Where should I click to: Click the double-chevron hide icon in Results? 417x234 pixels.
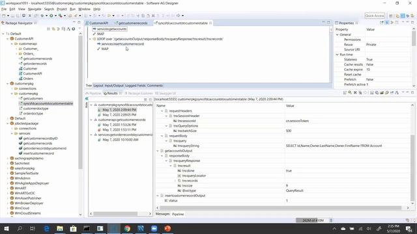click(87, 99)
